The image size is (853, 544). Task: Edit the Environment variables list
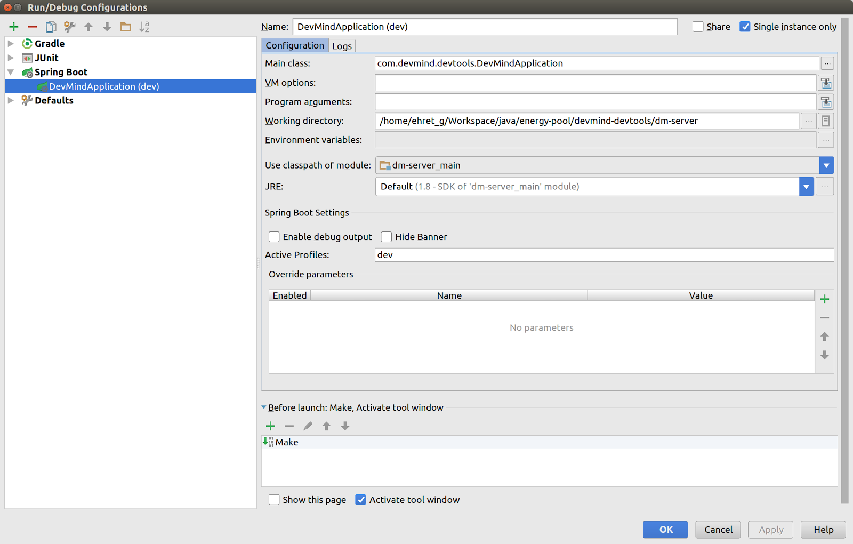(x=826, y=140)
